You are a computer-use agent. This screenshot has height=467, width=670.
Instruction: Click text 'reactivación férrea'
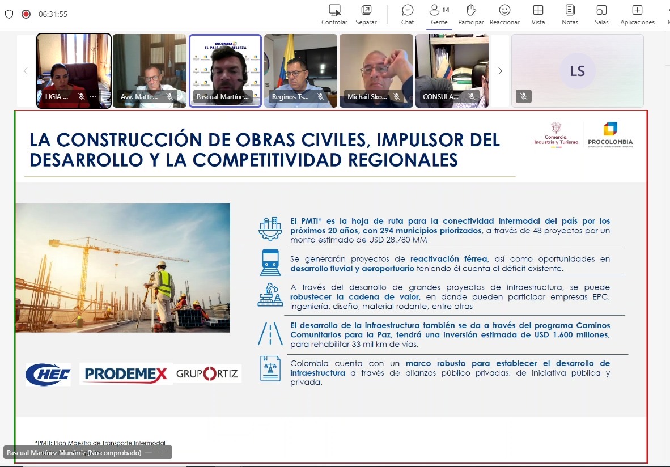coord(448,259)
